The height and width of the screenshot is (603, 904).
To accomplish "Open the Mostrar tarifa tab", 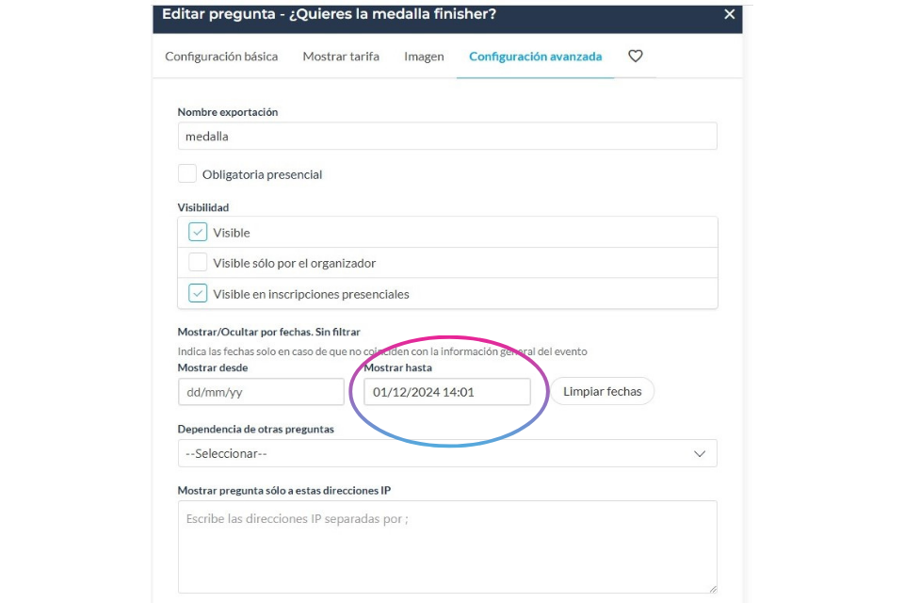I will tap(341, 57).
